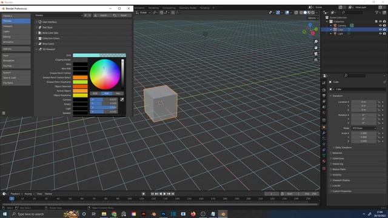This screenshot has width=388, height=218.
Task: Open the Tool properties tab icon
Action: click(324, 83)
